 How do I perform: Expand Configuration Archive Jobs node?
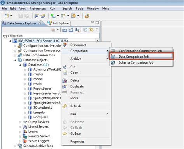pyautogui.click(x=15, y=46)
